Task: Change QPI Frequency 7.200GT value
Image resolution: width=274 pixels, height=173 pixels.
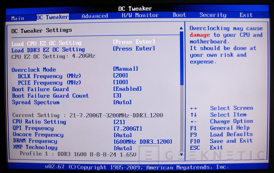Action: tap(128, 129)
